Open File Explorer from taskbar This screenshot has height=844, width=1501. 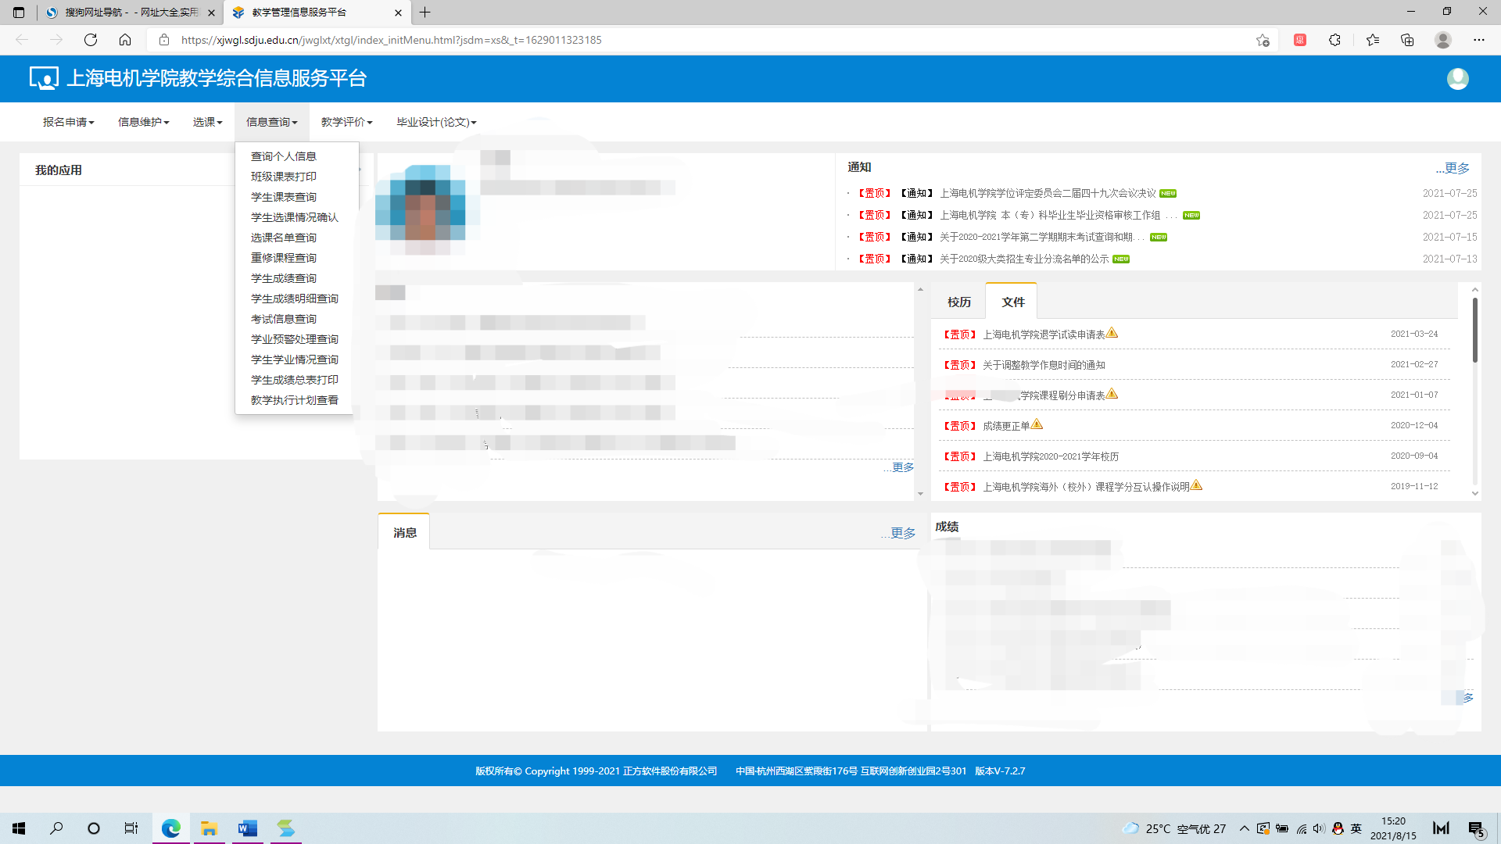coord(209,828)
